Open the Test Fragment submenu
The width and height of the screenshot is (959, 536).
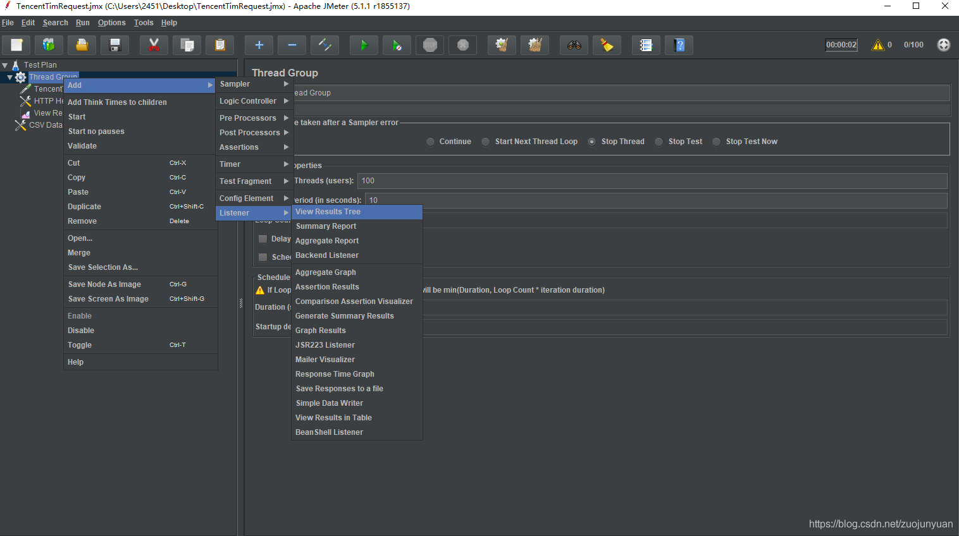coord(254,181)
